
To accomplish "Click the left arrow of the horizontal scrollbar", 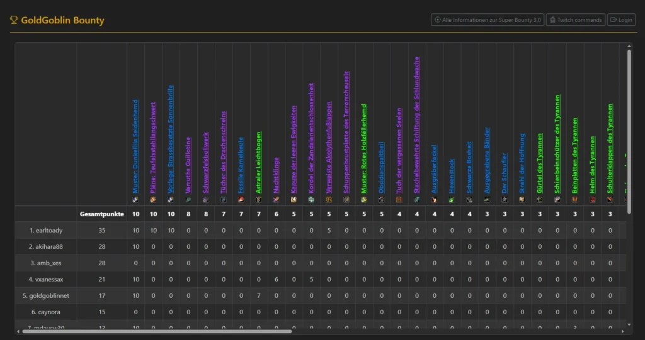I will pos(18,331).
